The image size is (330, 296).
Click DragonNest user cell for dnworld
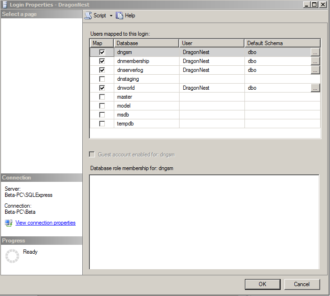click(212, 88)
